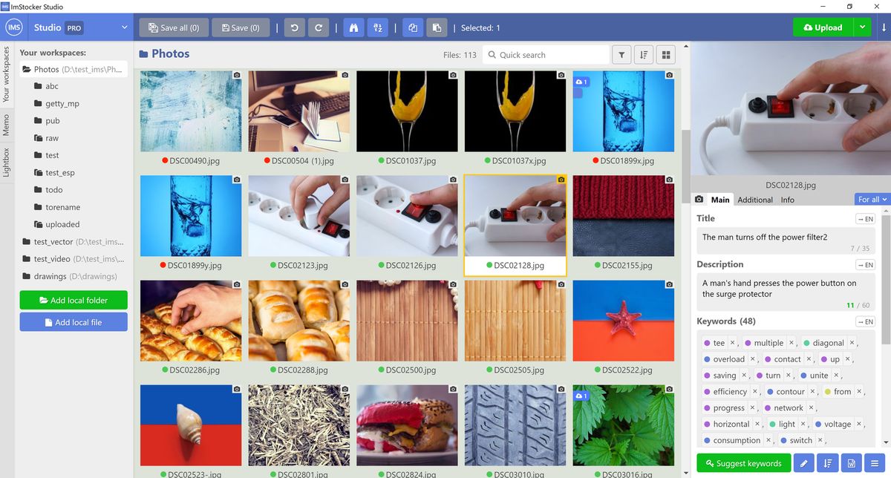Toggle the grid view layout icon
The image size is (891, 478).
[x=666, y=54]
